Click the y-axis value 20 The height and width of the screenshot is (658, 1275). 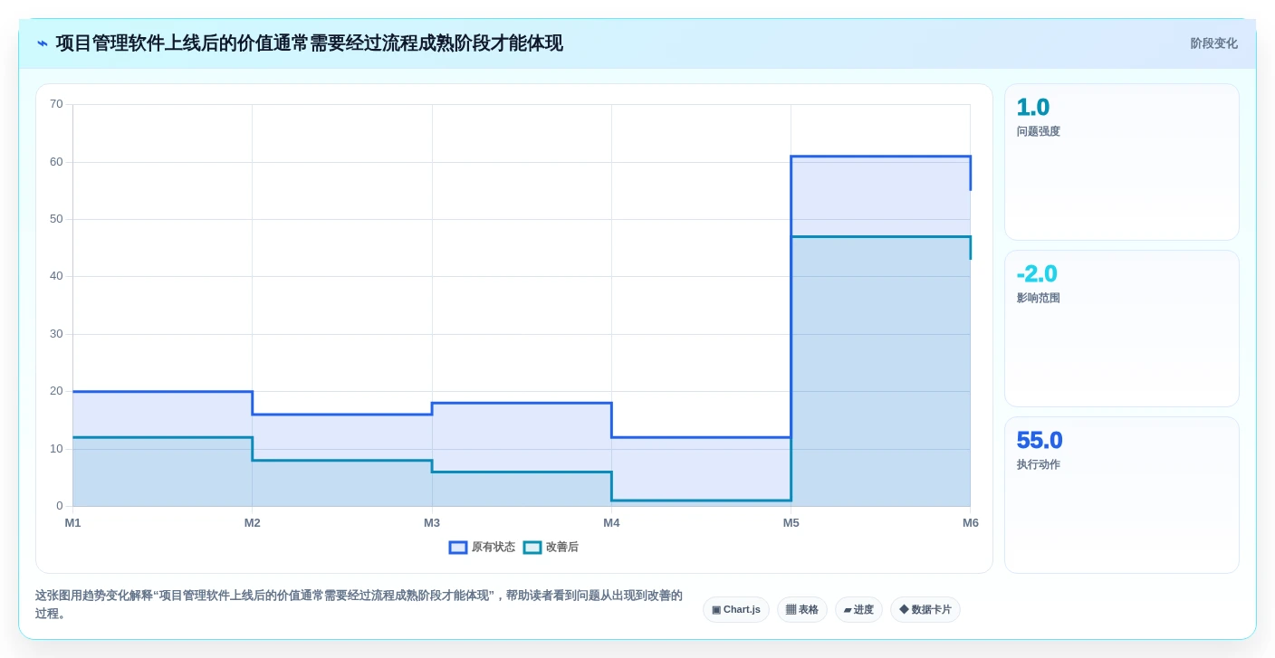tap(56, 391)
